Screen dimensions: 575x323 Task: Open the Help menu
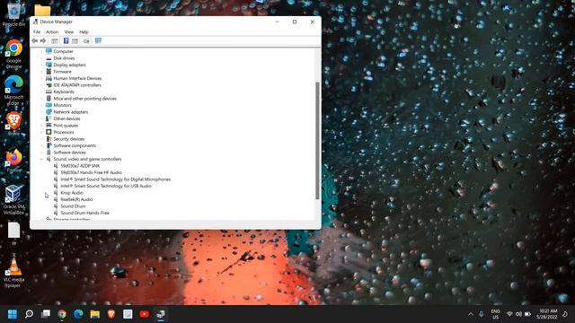pyautogui.click(x=84, y=32)
